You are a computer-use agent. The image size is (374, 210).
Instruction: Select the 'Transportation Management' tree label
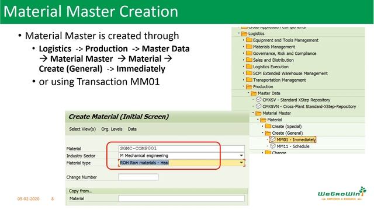[279, 80]
